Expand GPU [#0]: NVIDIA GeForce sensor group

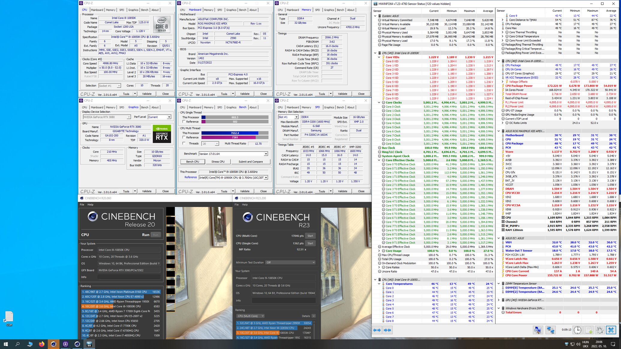tap(499, 300)
